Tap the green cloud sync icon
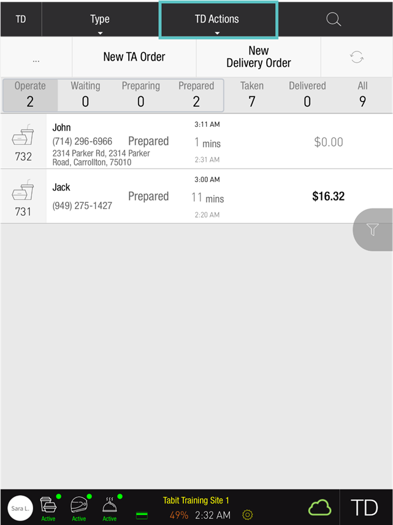The width and height of the screenshot is (393, 525). [x=319, y=508]
